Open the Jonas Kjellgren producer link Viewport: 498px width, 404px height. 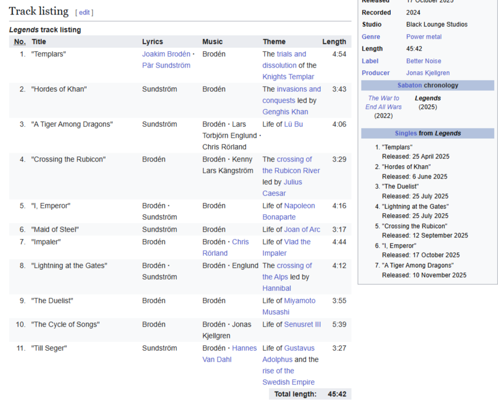pyautogui.click(x=428, y=73)
